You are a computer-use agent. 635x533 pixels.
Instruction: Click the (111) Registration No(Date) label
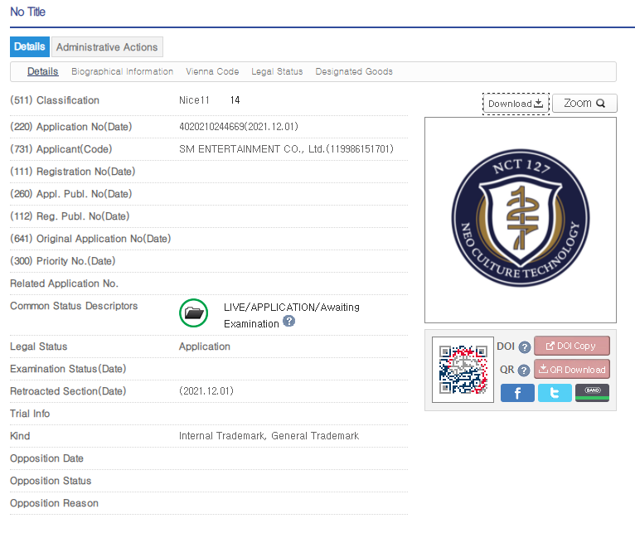click(x=73, y=172)
